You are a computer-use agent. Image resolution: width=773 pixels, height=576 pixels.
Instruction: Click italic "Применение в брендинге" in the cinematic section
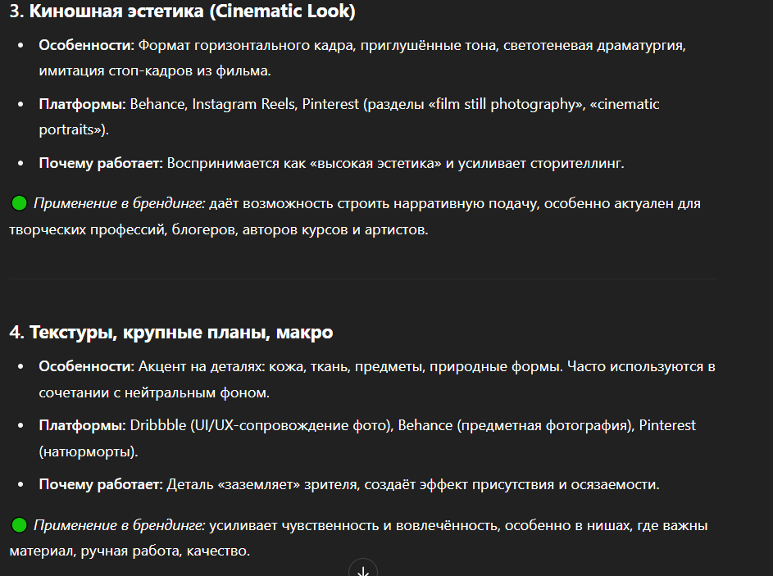[119, 203]
